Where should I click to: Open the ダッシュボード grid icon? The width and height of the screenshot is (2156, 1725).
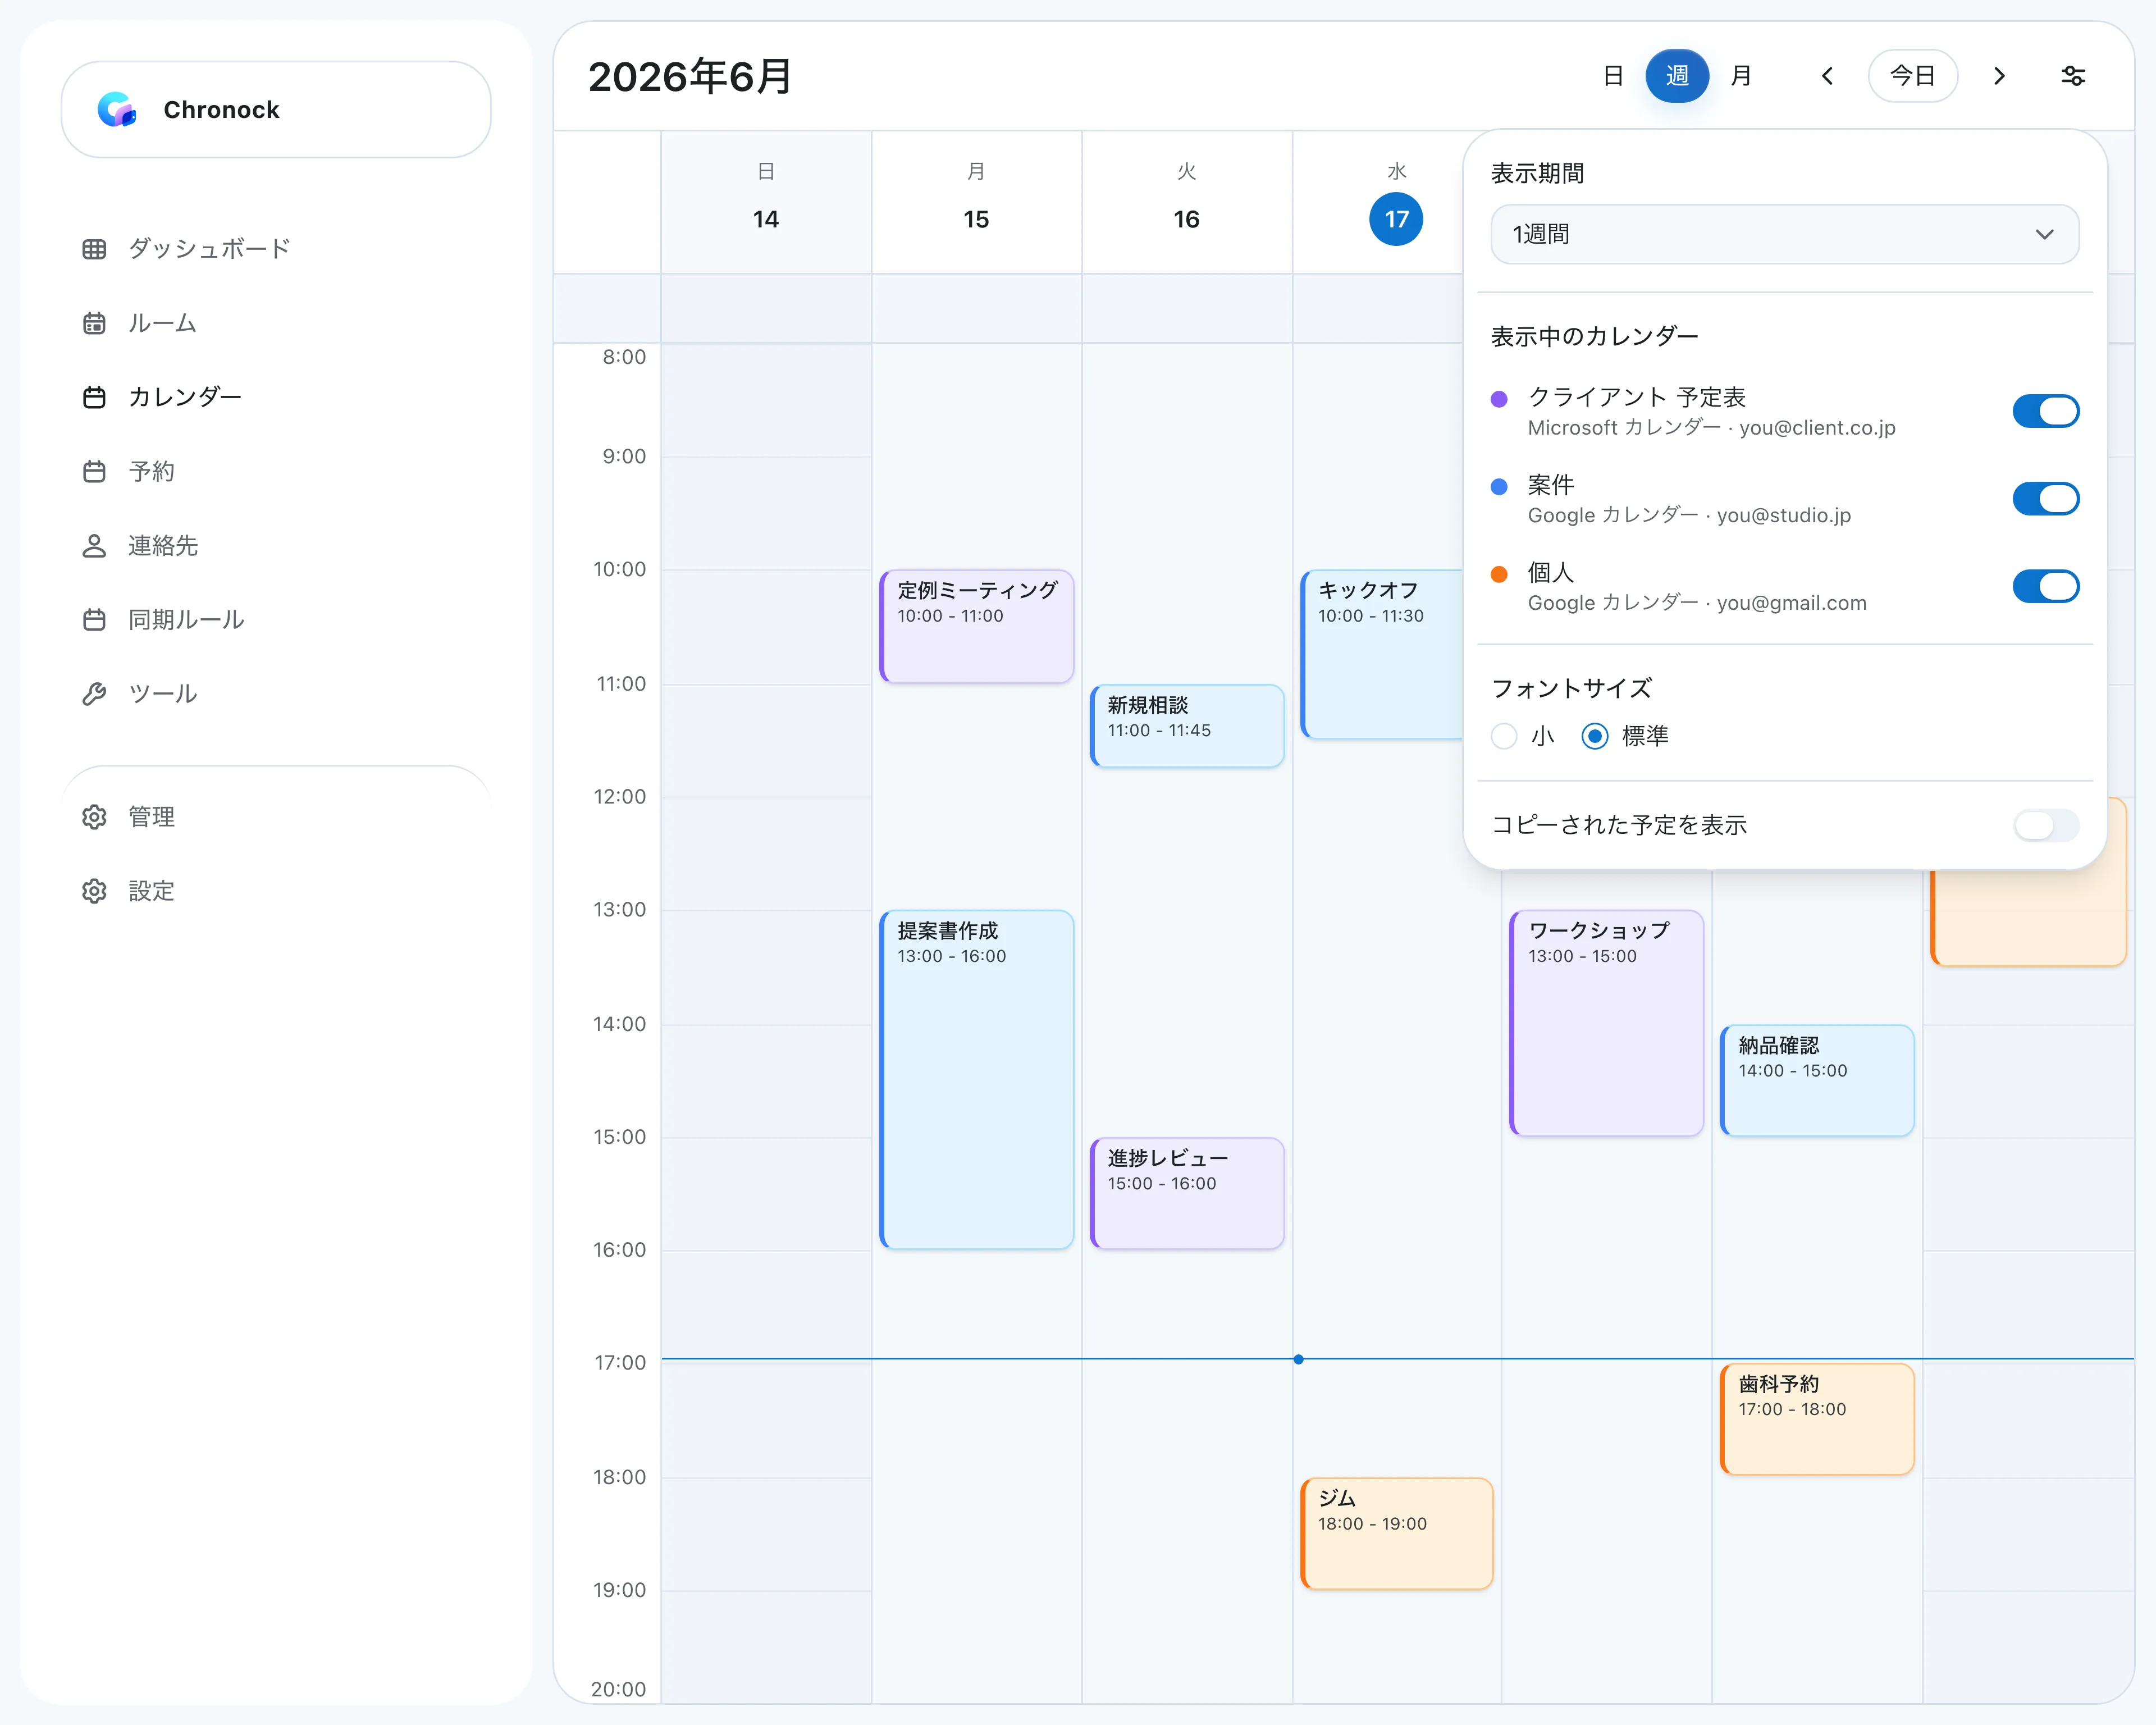pos(94,249)
